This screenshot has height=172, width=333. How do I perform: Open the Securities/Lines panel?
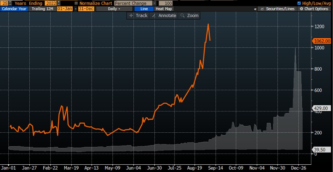point(260,9)
